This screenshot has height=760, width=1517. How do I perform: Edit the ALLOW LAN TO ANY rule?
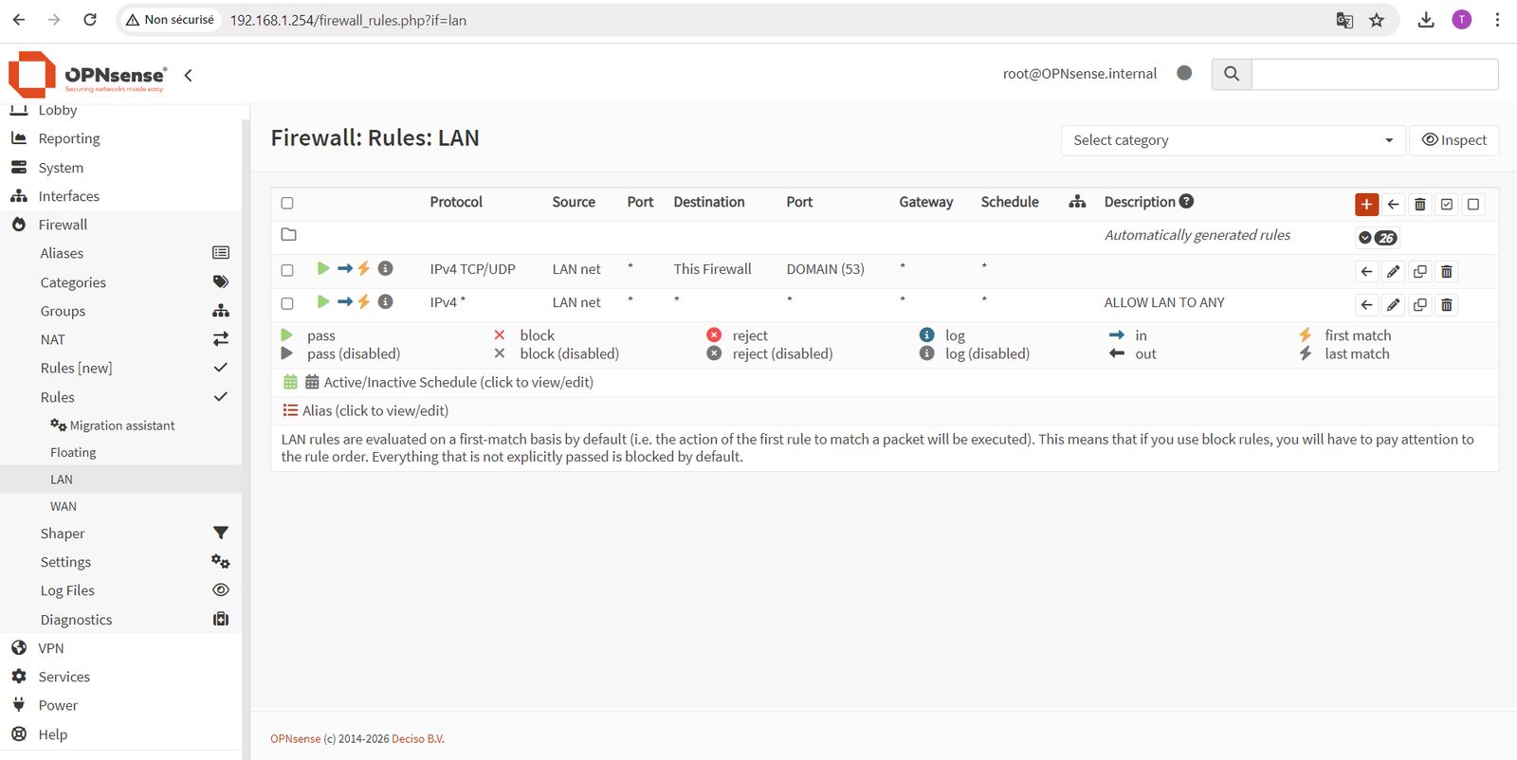click(x=1393, y=304)
